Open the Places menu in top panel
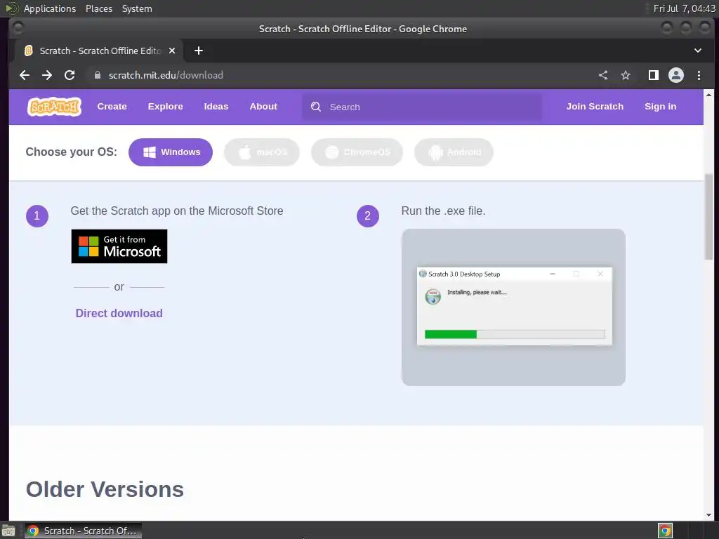This screenshot has width=719, height=539. 99,8
